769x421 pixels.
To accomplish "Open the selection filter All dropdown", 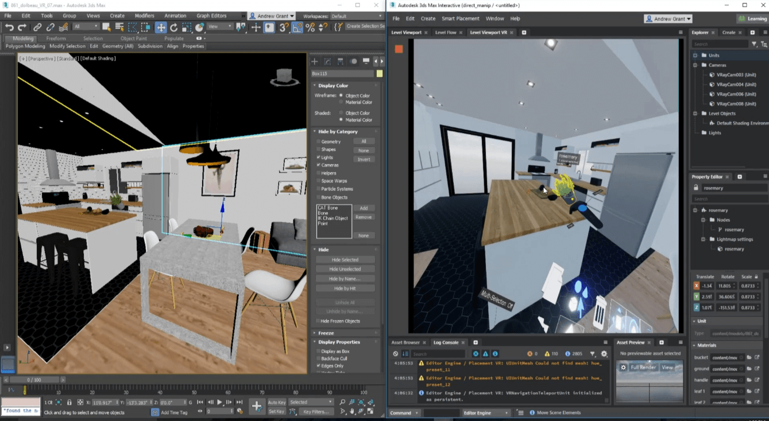I will point(86,27).
